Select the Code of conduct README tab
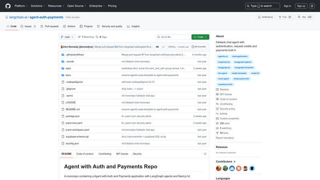 pos(85,154)
